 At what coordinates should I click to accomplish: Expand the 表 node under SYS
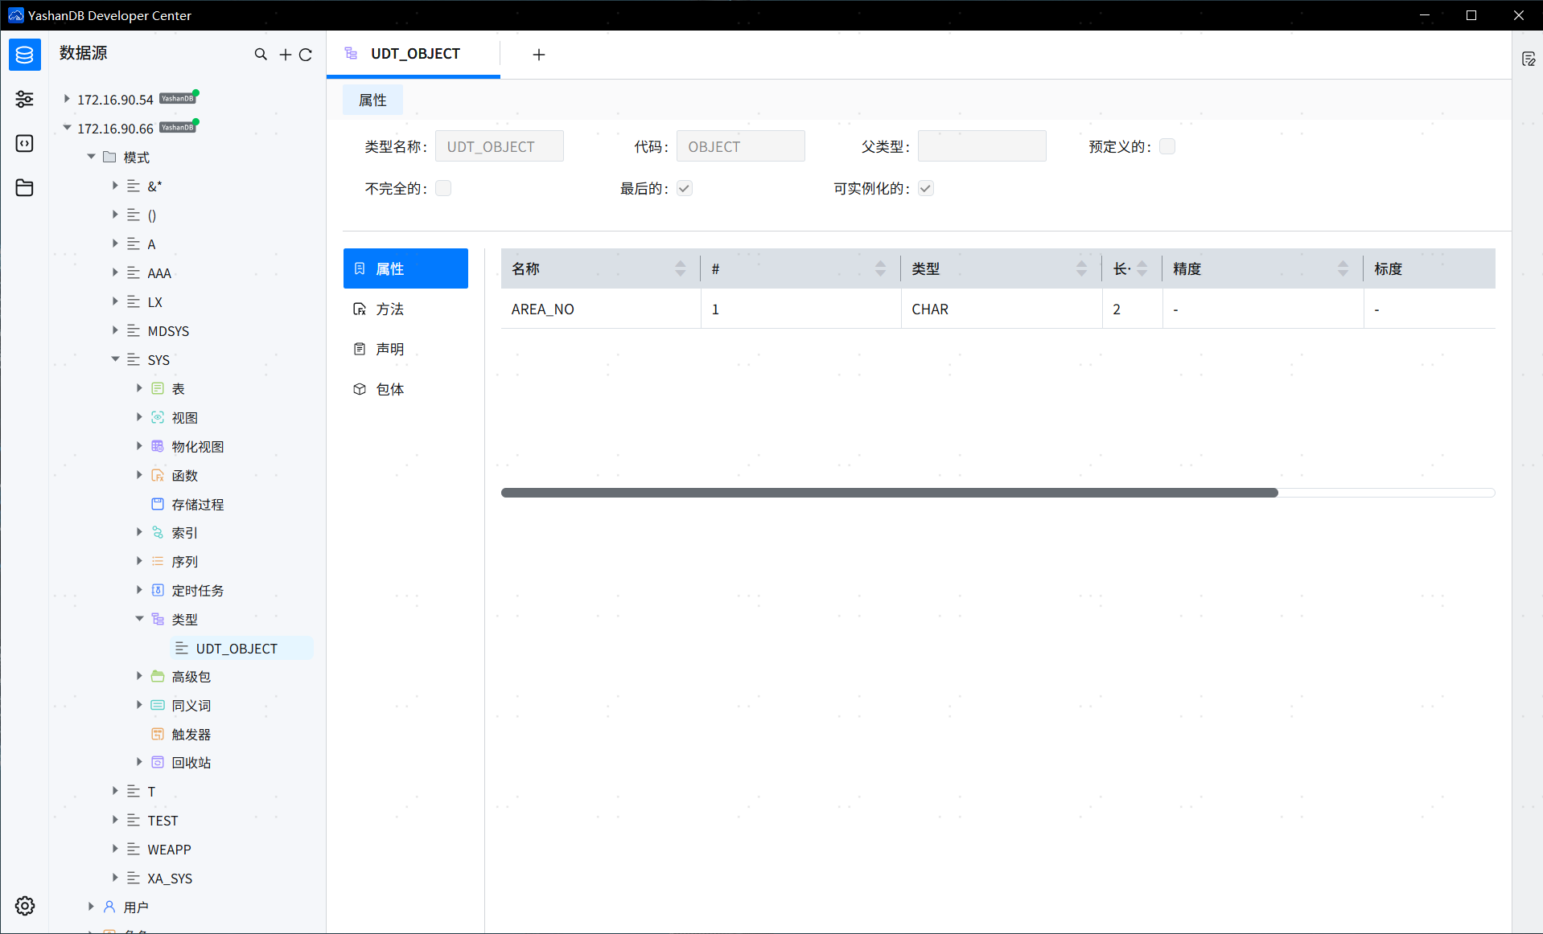pyautogui.click(x=138, y=388)
